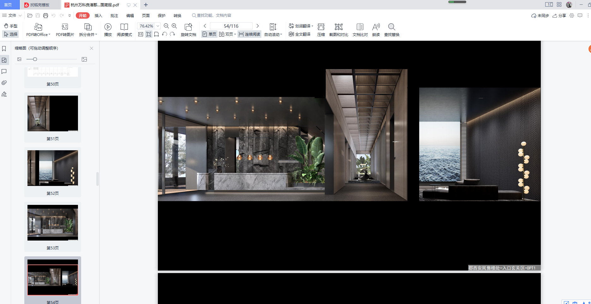Image resolution: width=591 pixels, height=304 pixels.
Task: Activate the Select tool (选择)
Action: [x=11, y=34]
